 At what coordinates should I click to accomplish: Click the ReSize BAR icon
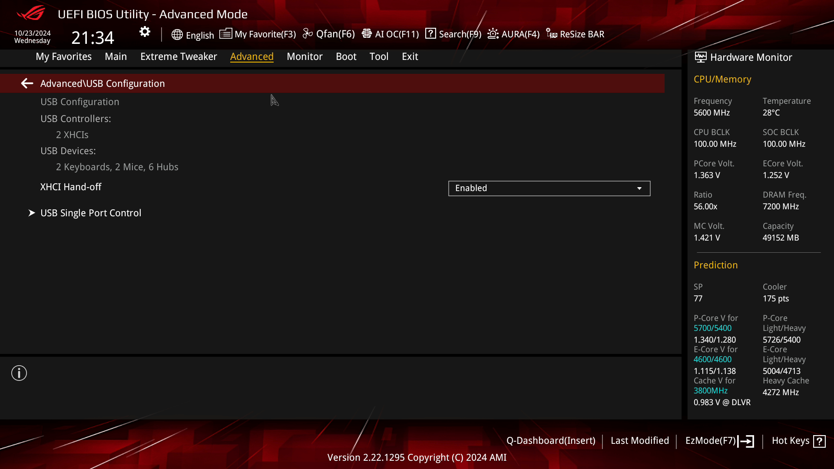pyautogui.click(x=552, y=34)
